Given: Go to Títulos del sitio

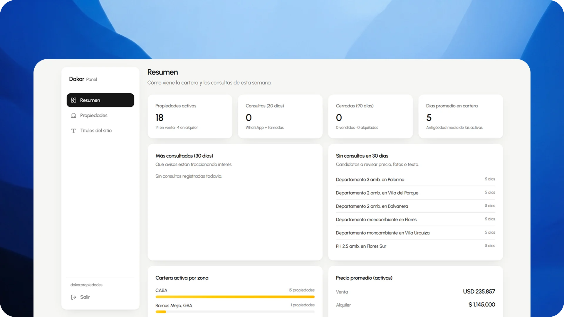Looking at the screenshot, I should [100, 131].
